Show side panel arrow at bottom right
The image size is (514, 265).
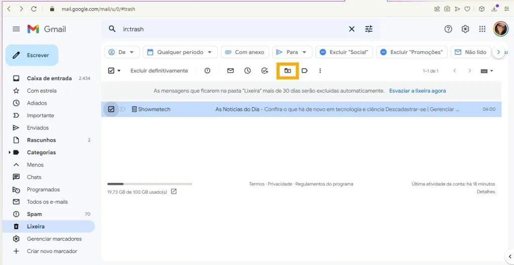[509, 256]
